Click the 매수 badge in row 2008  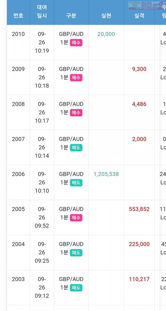click(x=76, y=113)
